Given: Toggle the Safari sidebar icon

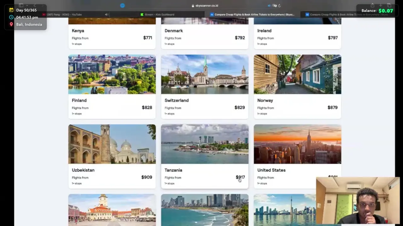Looking at the screenshot, I should [x=21, y=5].
